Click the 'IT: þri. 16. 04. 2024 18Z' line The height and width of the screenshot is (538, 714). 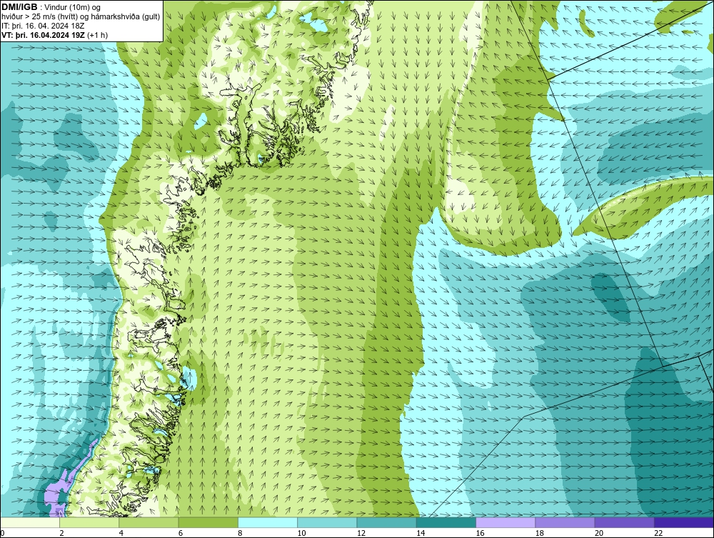click(43, 26)
